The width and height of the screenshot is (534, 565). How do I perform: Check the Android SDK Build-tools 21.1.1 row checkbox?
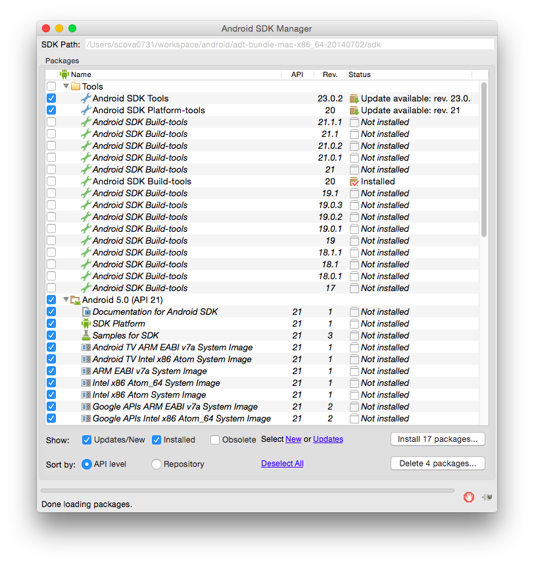coord(51,122)
